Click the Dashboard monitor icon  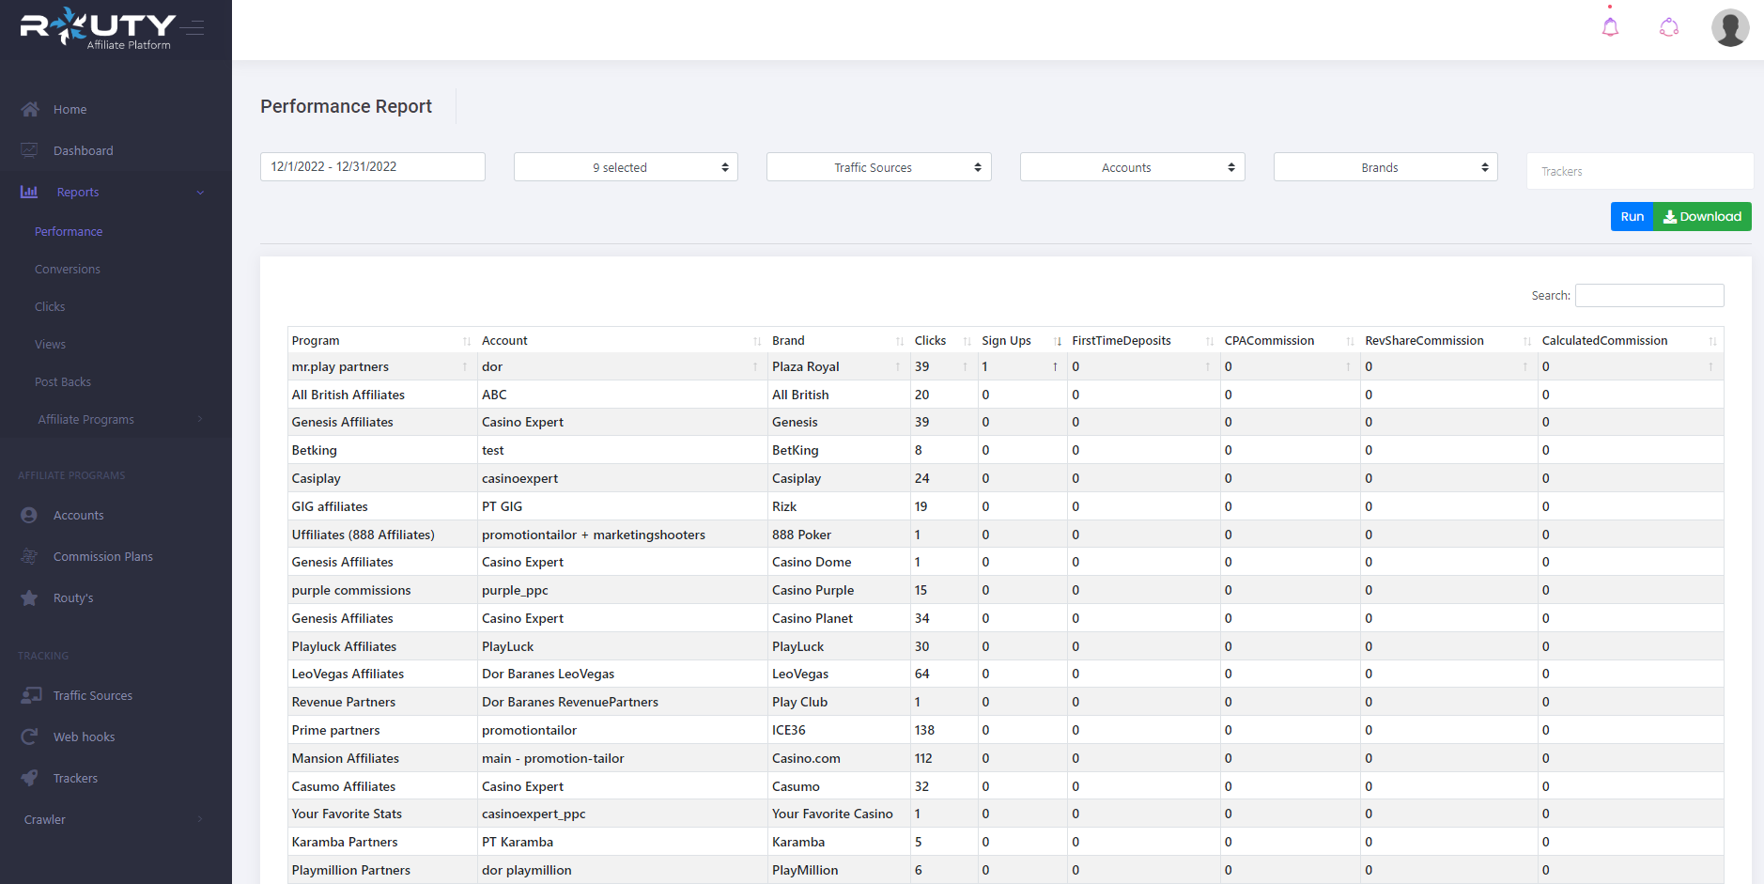[30, 150]
